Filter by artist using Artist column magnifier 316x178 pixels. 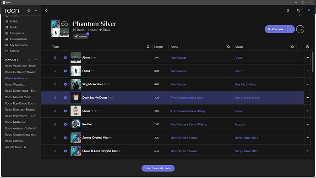[229, 47]
